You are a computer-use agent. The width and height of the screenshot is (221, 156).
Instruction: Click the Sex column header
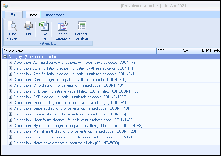191,51
